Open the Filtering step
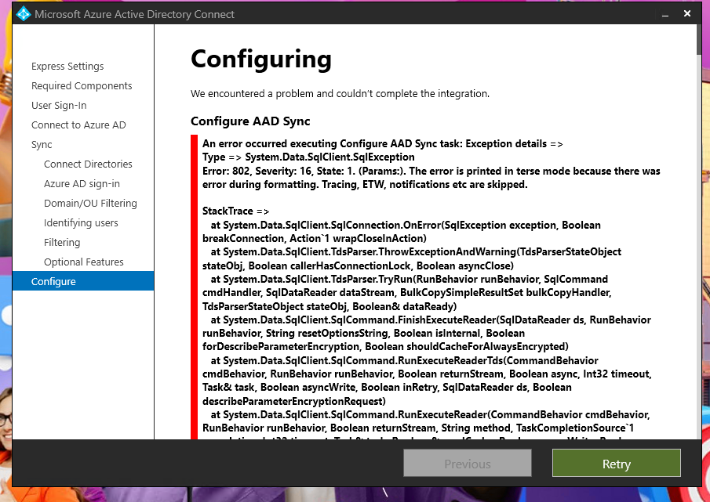The width and height of the screenshot is (710, 502). coord(62,242)
